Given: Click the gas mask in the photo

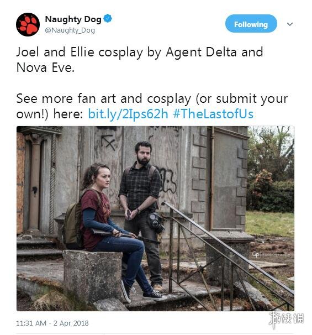Looking at the screenshot, I should click(x=156, y=222).
